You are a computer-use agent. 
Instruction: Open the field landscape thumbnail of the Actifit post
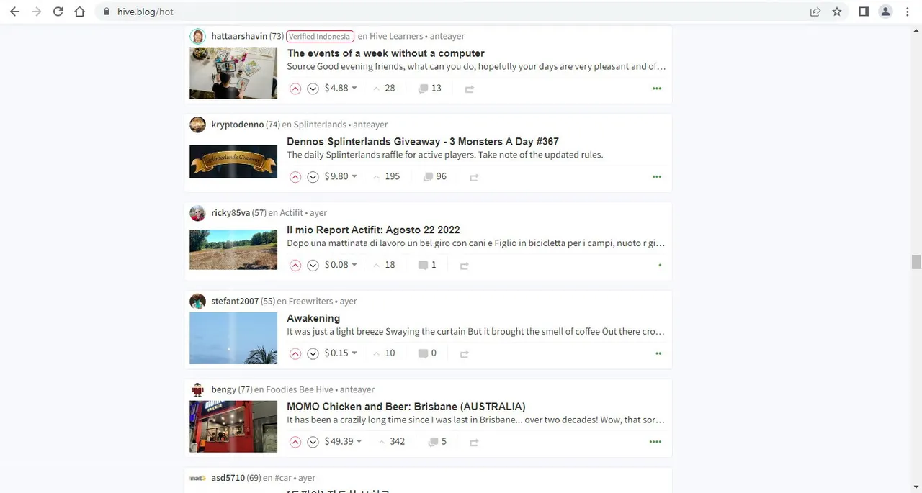coord(233,250)
